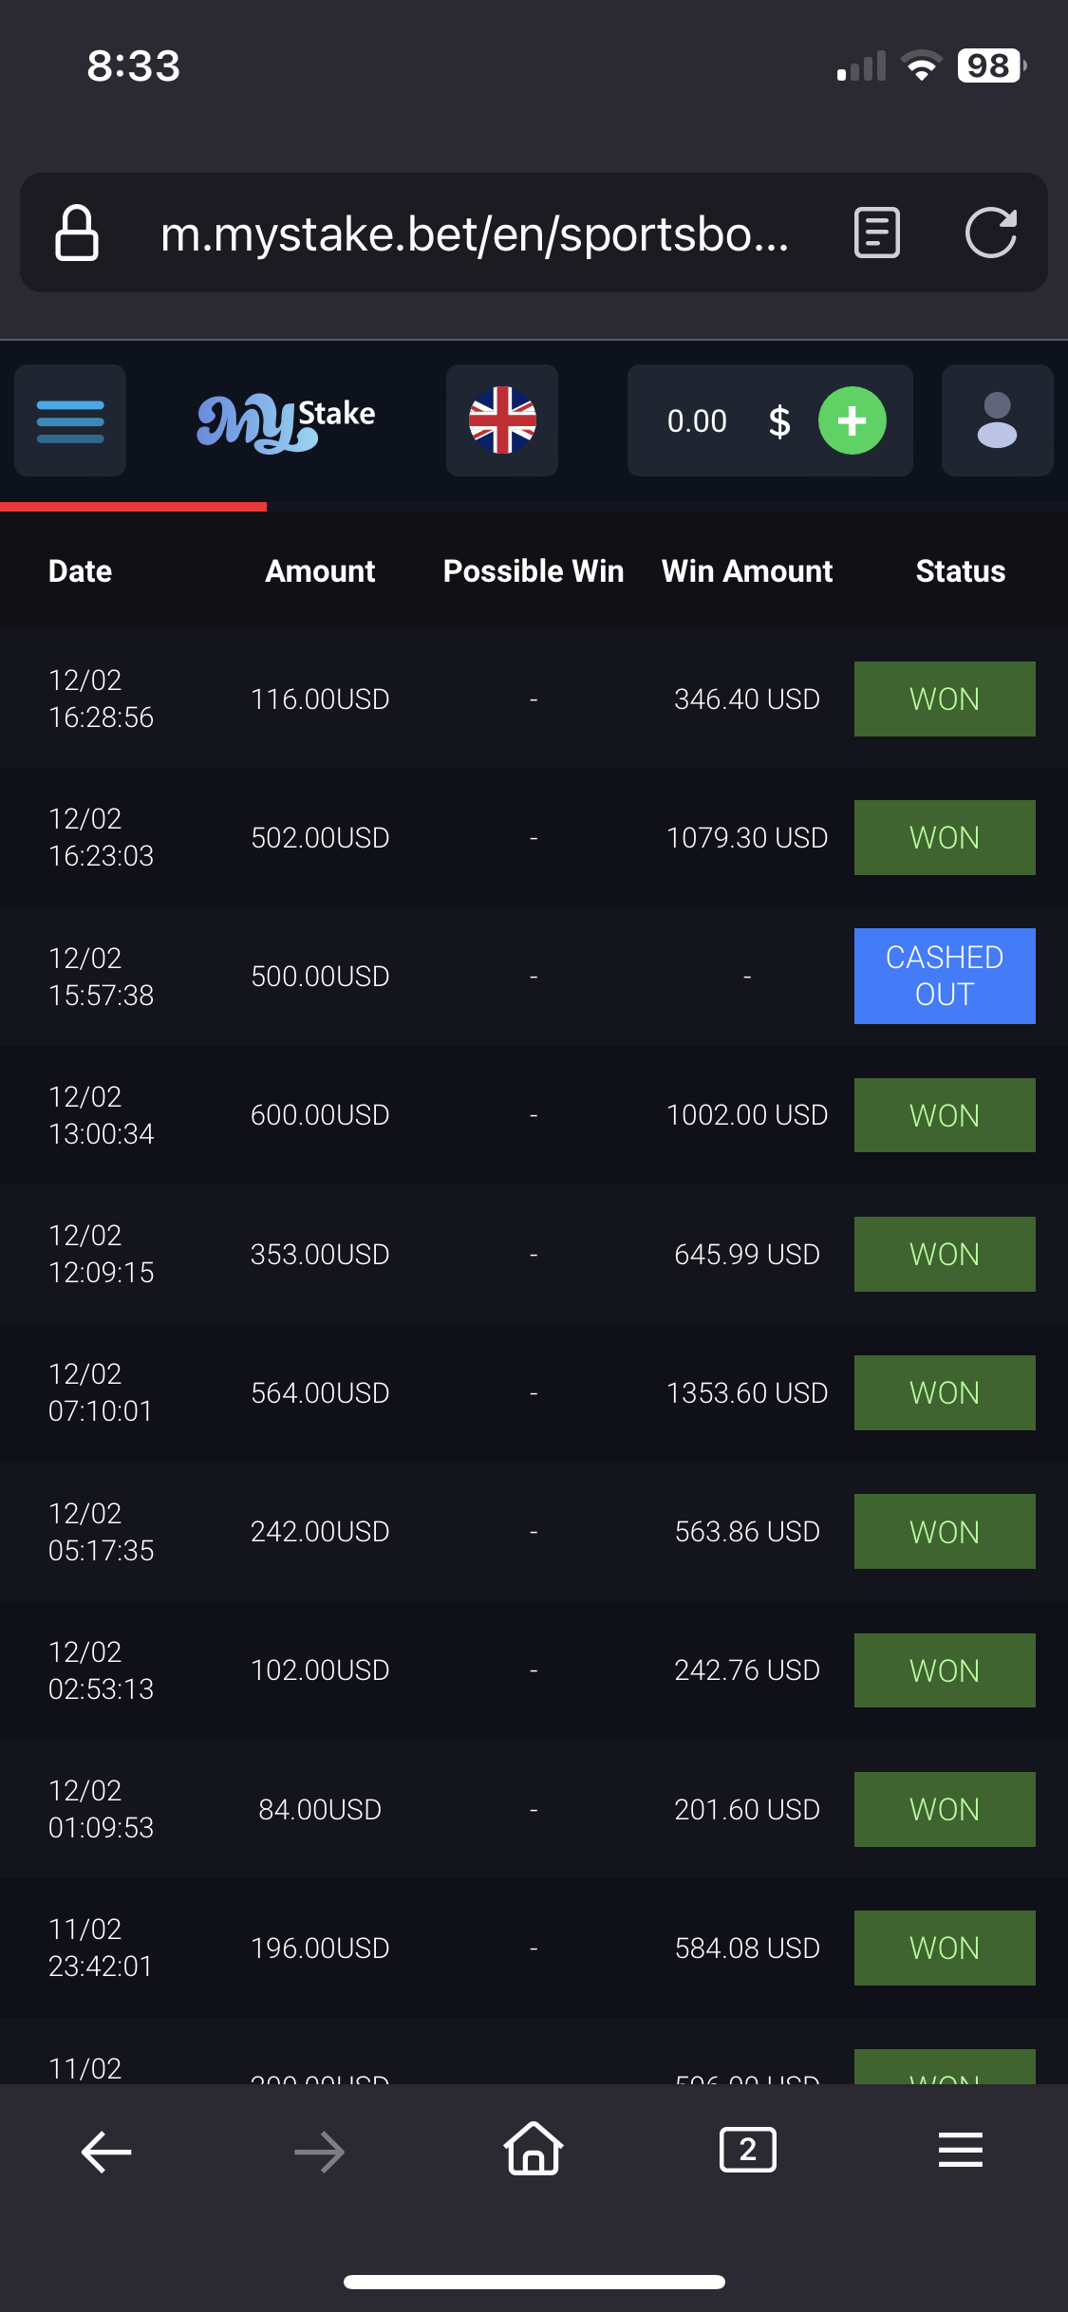Tap the Date column header
The image size is (1068, 2312).
pyautogui.click(x=81, y=571)
